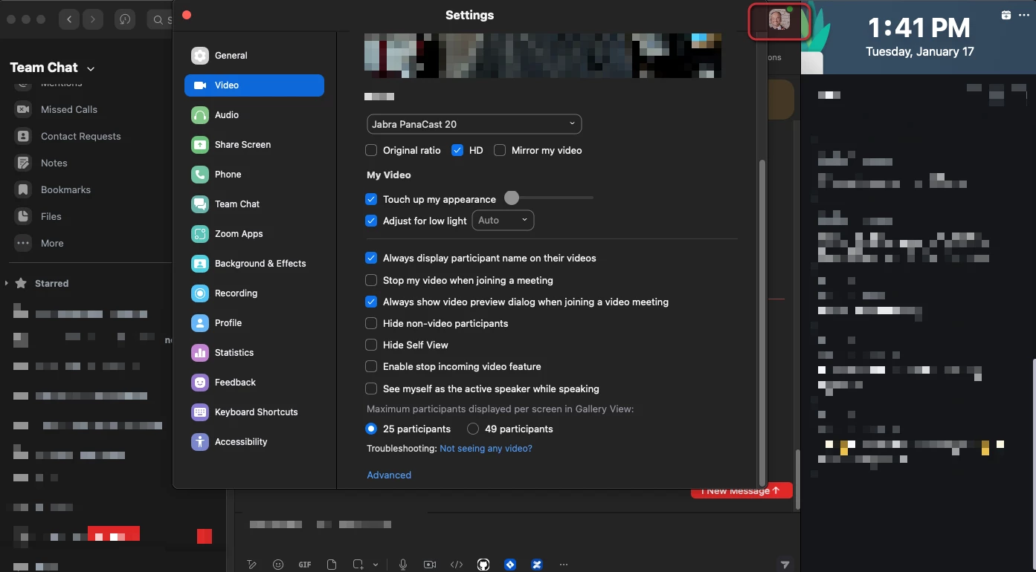Uncheck Always display participant name on videos
The height and width of the screenshot is (572, 1036).
371,258
